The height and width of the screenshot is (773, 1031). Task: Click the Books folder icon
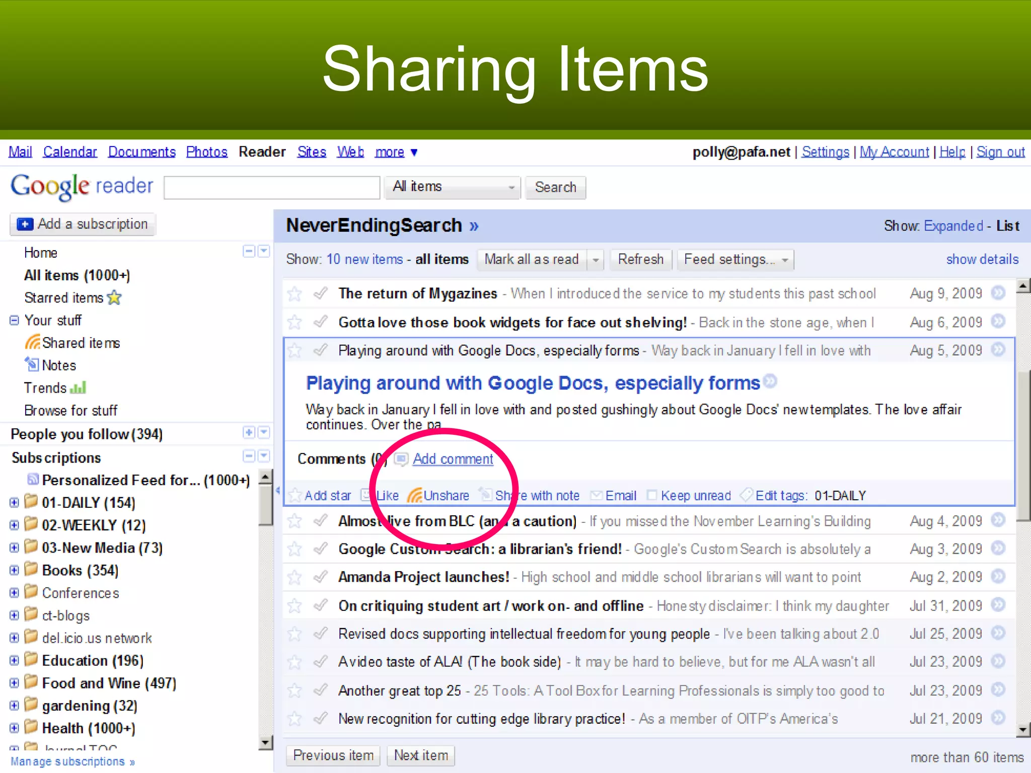[x=31, y=569]
